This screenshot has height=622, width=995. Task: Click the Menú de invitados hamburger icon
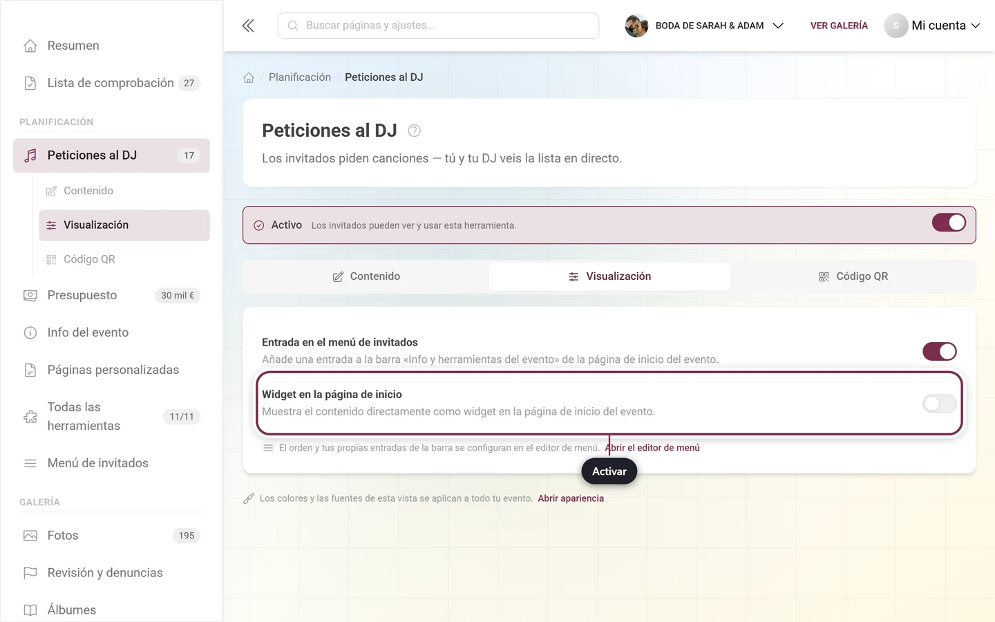(x=30, y=463)
